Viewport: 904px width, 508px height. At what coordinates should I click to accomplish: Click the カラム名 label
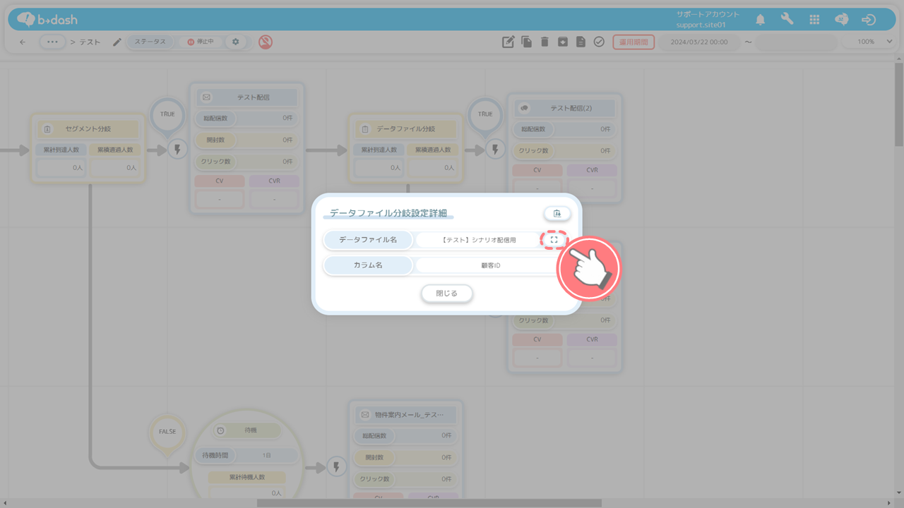pos(368,265)
